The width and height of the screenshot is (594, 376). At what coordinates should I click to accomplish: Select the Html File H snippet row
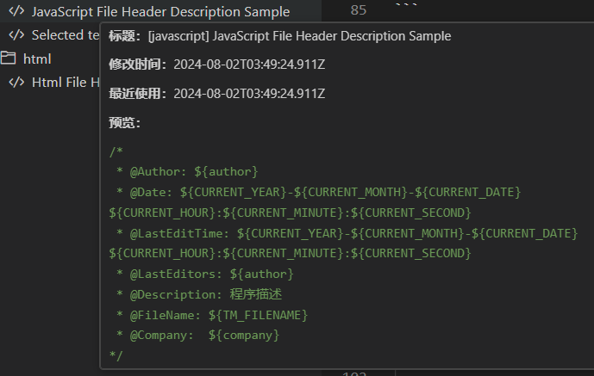50,83
